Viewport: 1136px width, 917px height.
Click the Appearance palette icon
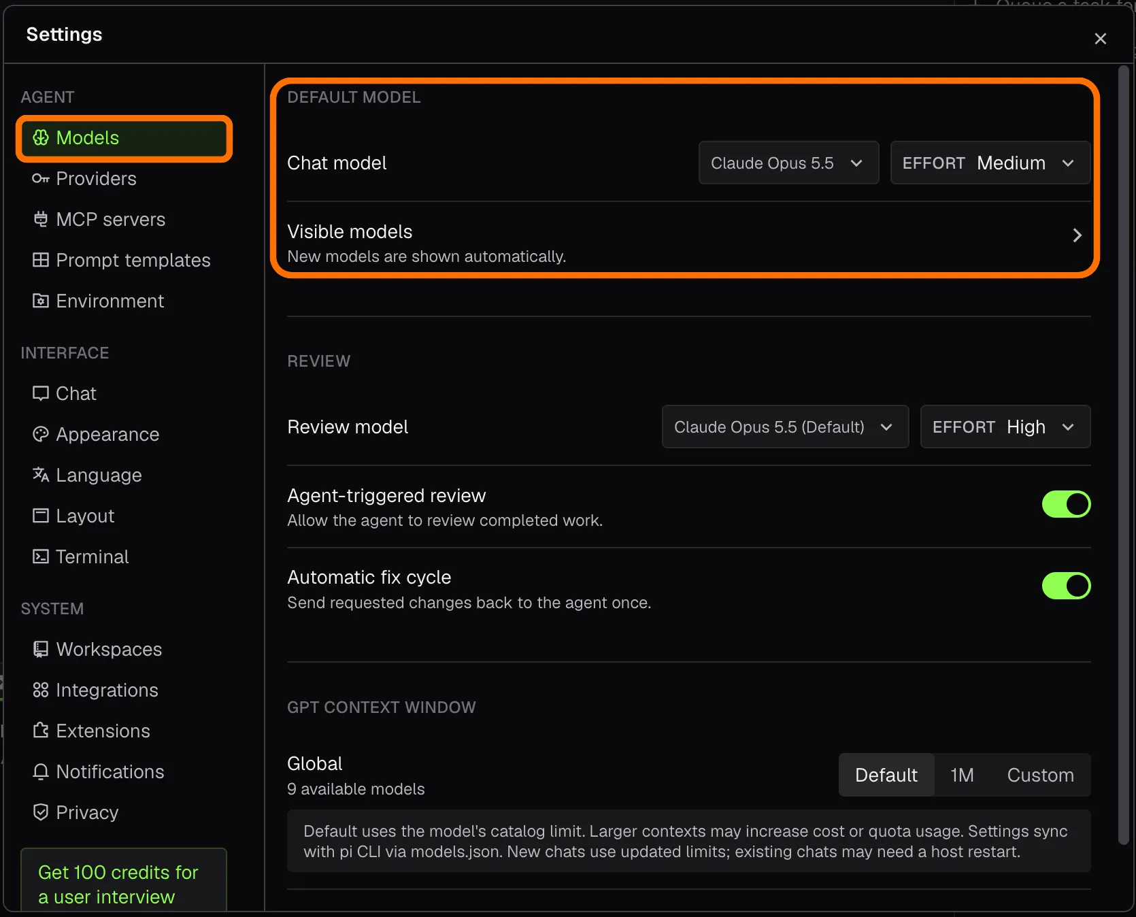pos(41,434)
